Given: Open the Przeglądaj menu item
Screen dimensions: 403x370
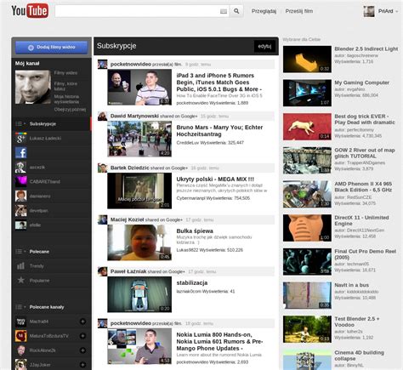Looking at the screenshot, I should (264, 11).
